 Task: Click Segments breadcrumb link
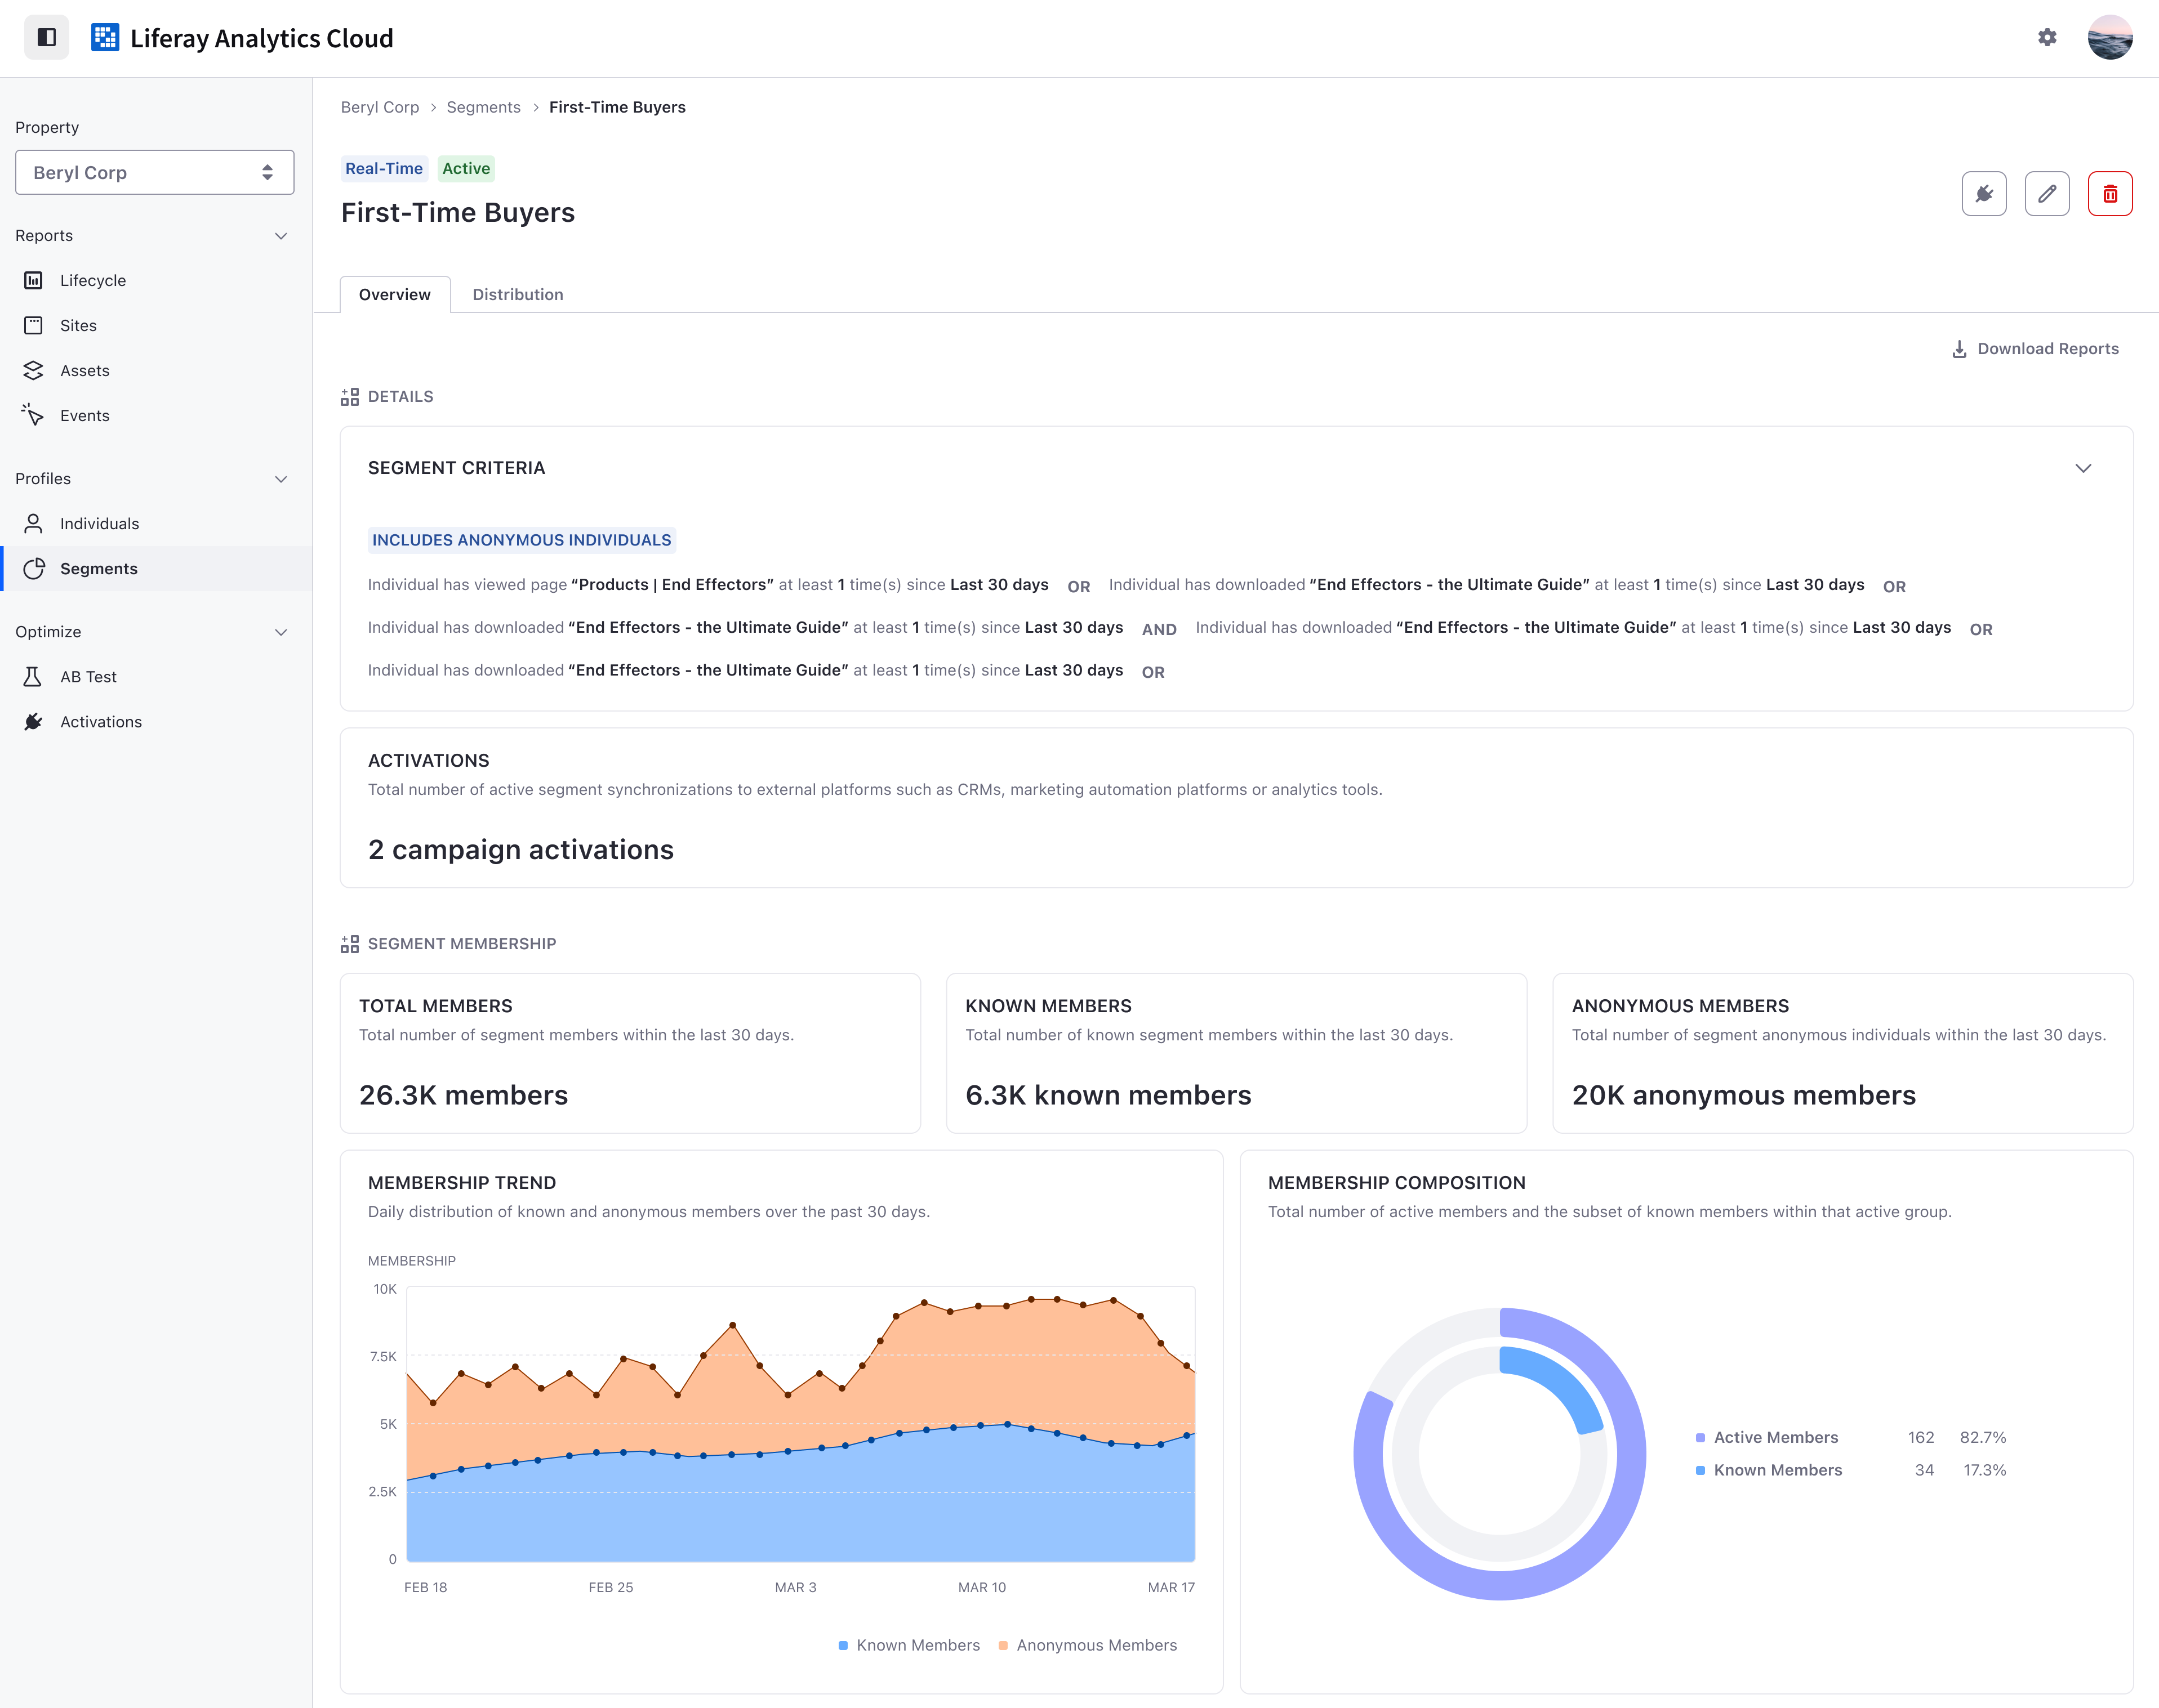[483, 107]
